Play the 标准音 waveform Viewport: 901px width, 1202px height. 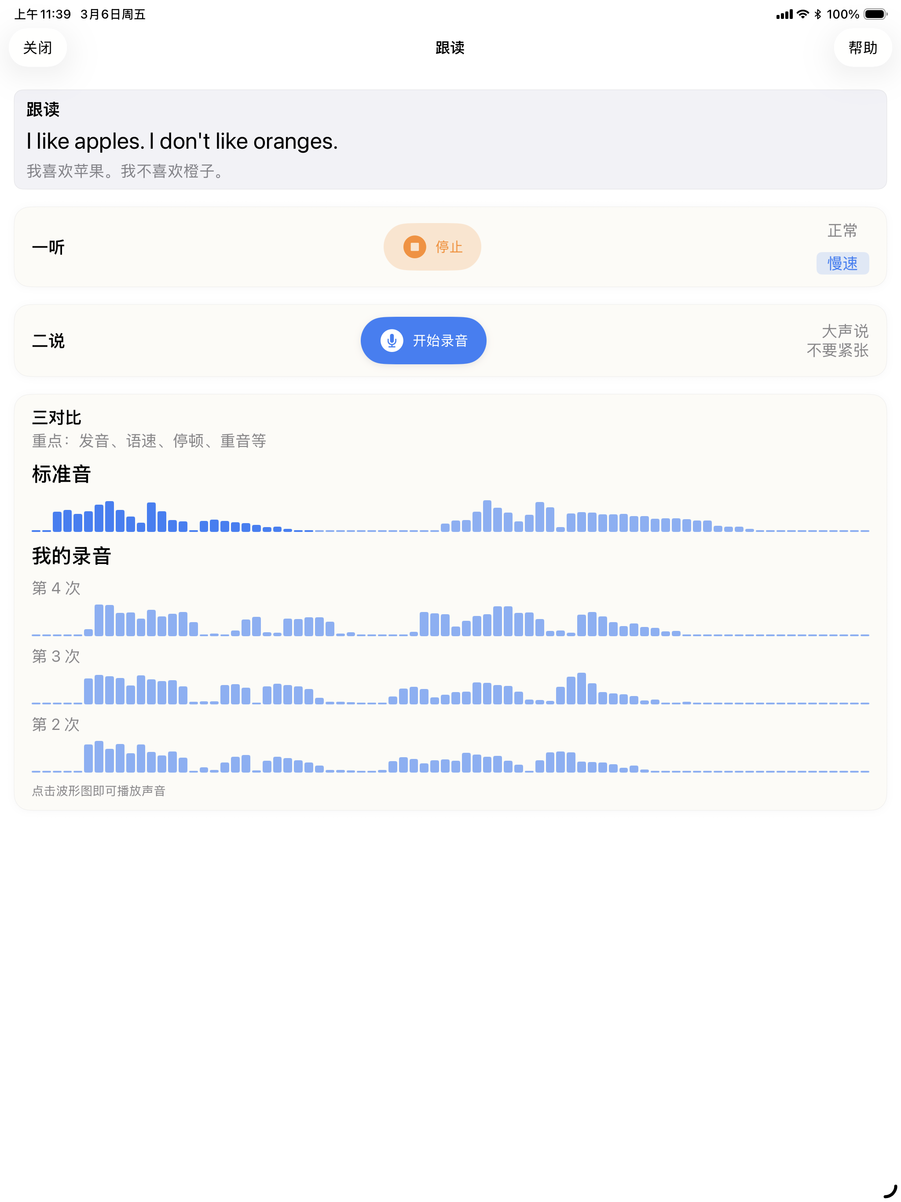(450, 516)
